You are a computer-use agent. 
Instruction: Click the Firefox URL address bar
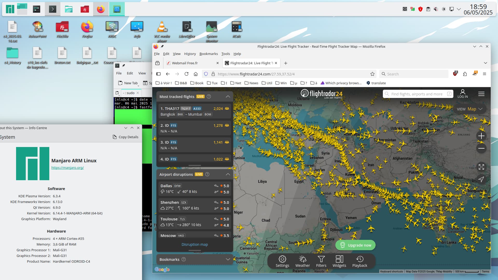(290, 74)
